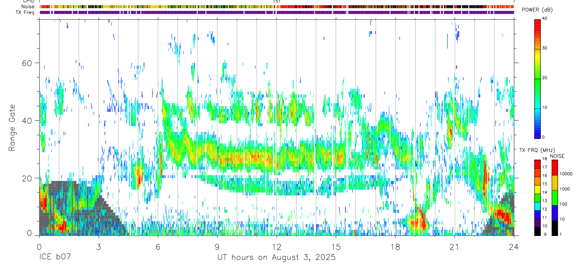
Task: Click the purple TX Freq strip above plot
Action: (x=277, y=13)
